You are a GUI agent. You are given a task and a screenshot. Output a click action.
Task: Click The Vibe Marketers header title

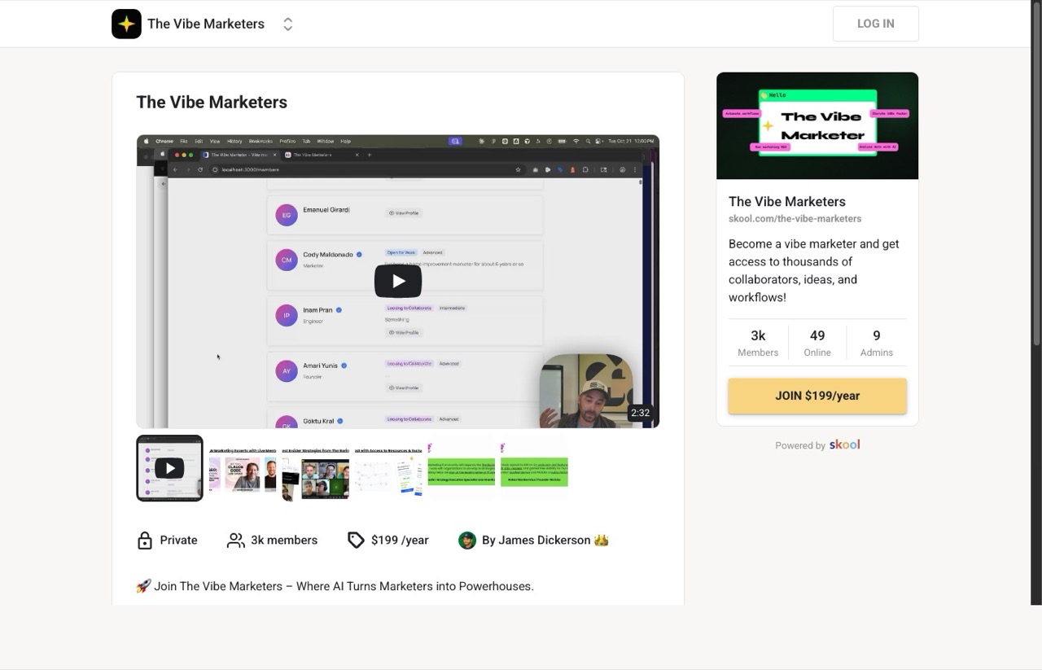point(206,24)
